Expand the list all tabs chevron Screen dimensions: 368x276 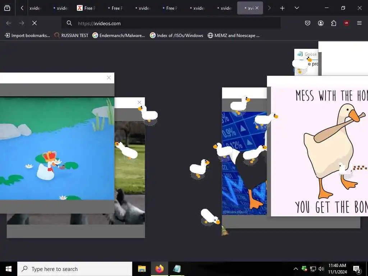tap(296, 8)
